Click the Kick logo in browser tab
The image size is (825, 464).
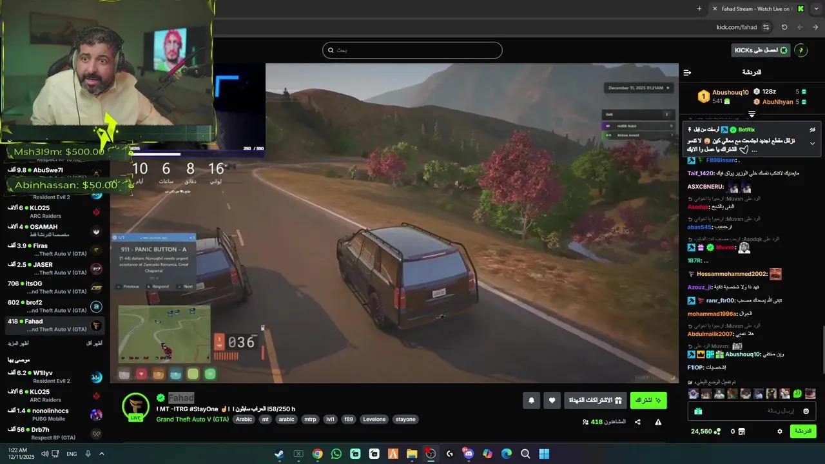point(801,8)
